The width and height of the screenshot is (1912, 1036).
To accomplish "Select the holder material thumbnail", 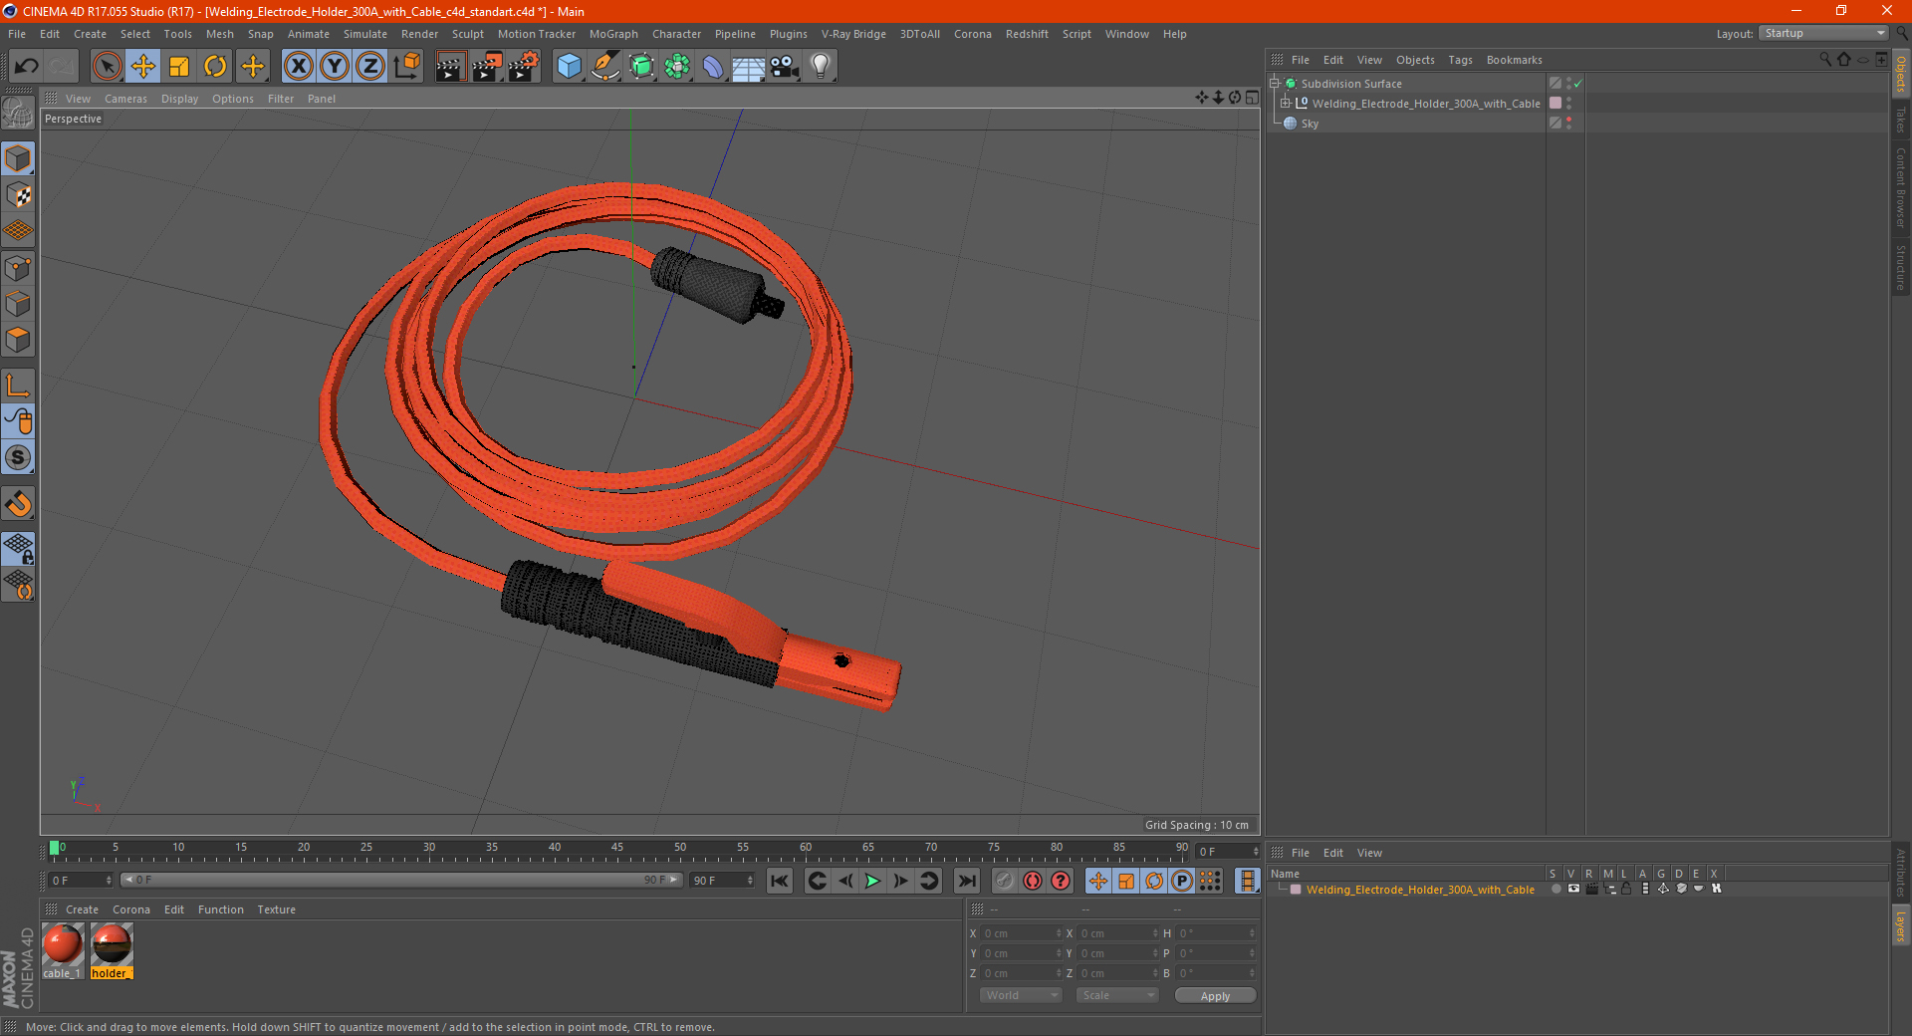I will coord(112,944).
